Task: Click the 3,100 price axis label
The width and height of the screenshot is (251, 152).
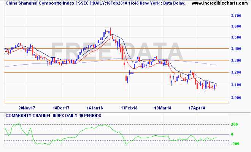Action: (236, 85)
